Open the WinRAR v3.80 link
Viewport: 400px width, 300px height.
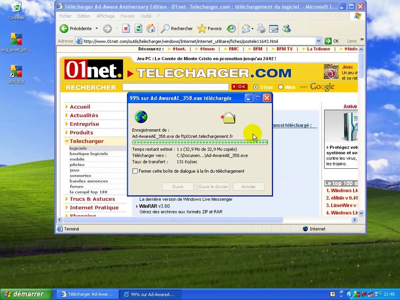(x=154, y=206)
